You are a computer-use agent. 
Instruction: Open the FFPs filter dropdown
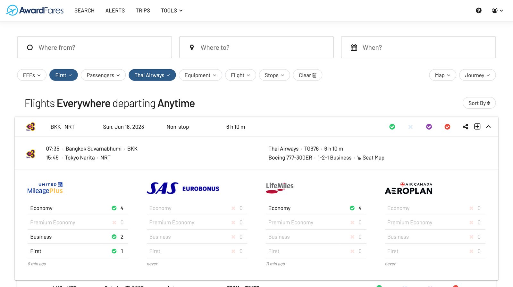click(x=32, y=75)
